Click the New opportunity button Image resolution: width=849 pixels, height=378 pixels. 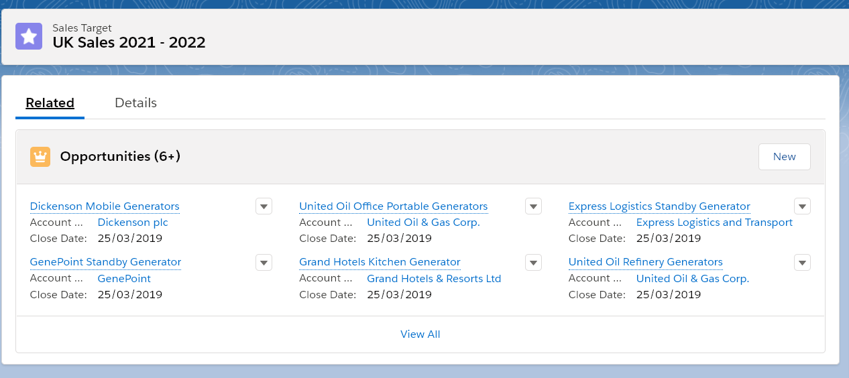[784, 157]
